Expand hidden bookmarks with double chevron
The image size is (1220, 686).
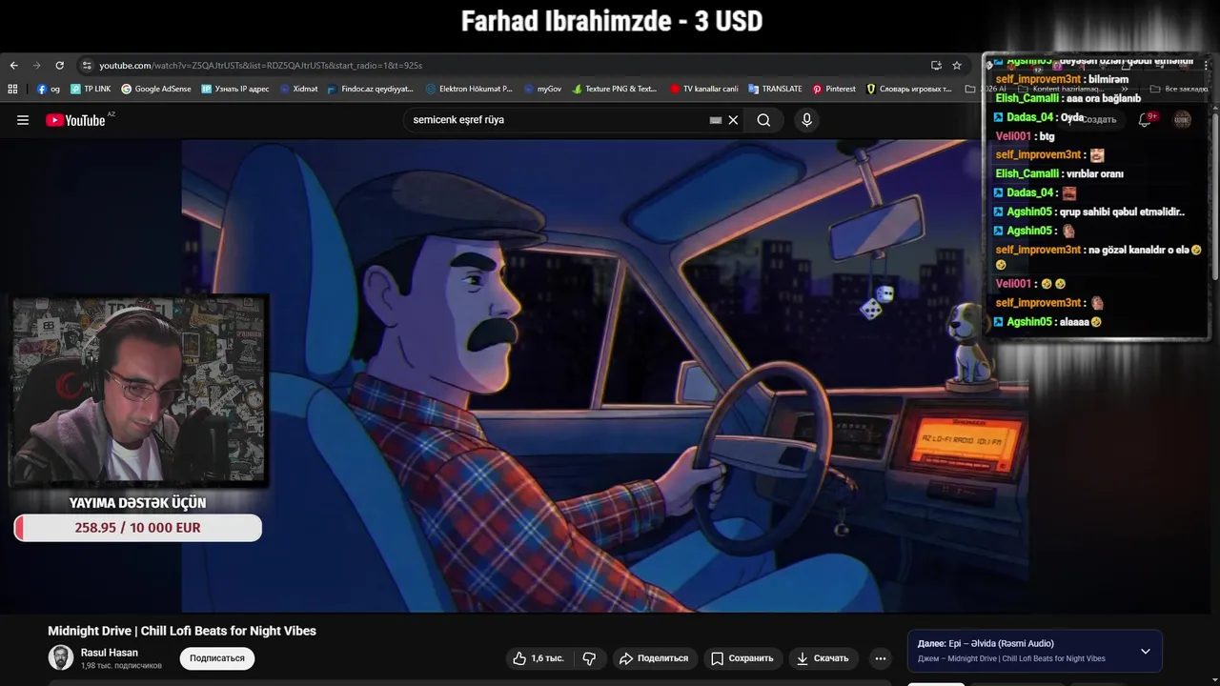[1125, 89]
